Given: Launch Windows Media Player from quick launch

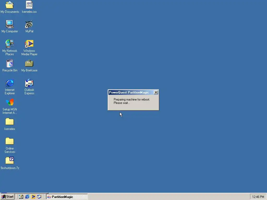Looking at the screenshot, I should point(33,197).
